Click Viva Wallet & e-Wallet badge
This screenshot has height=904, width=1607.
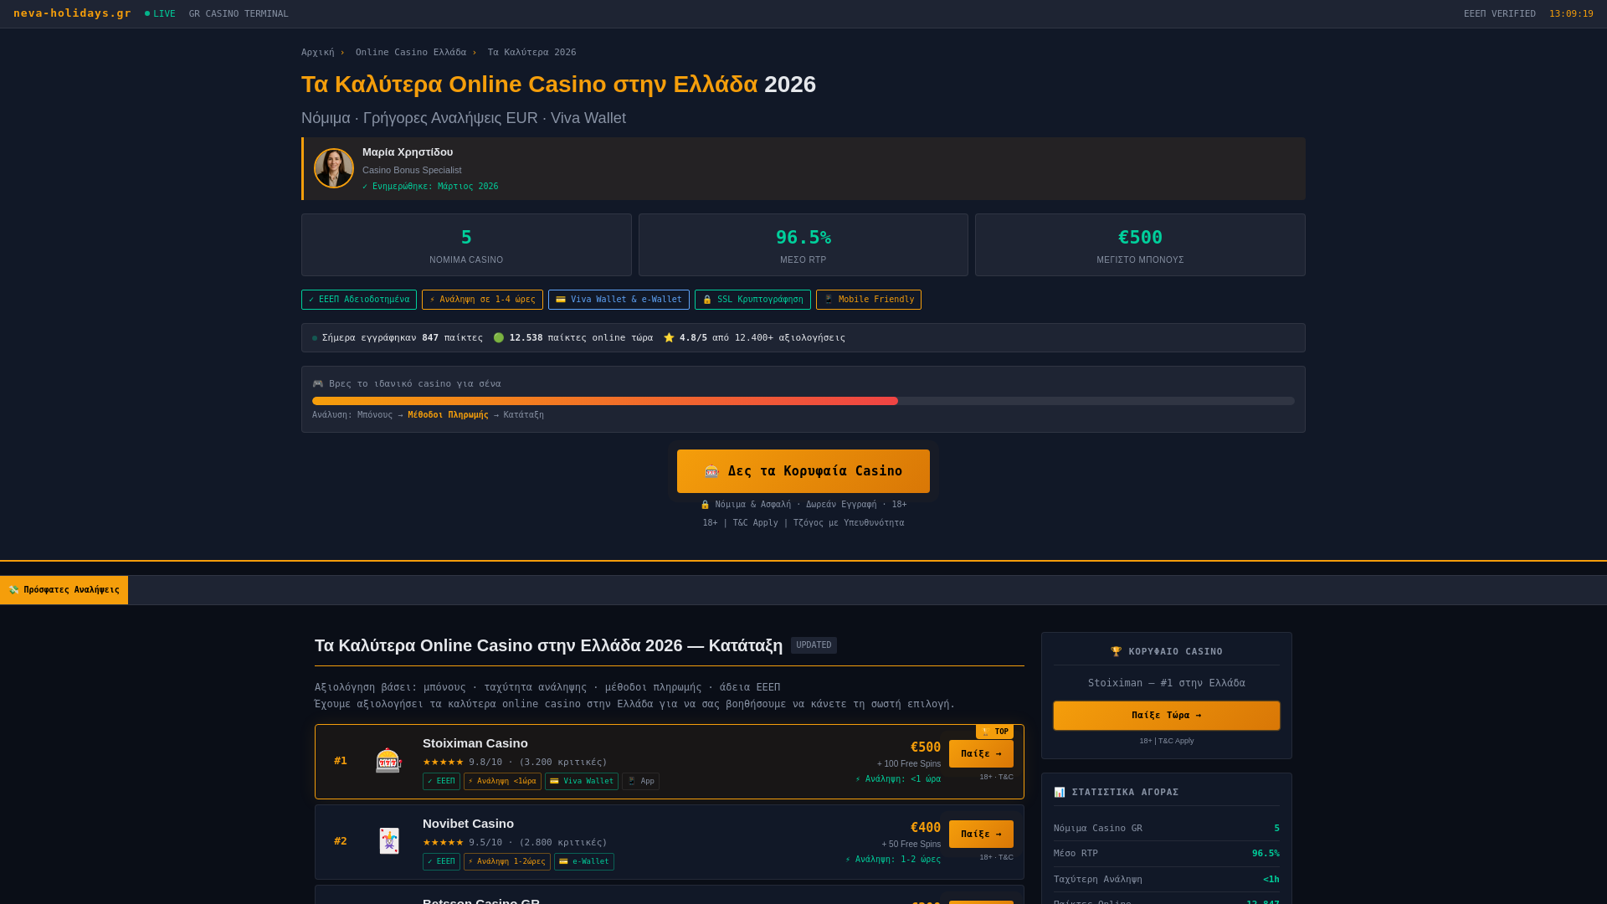tap(619, 300)
